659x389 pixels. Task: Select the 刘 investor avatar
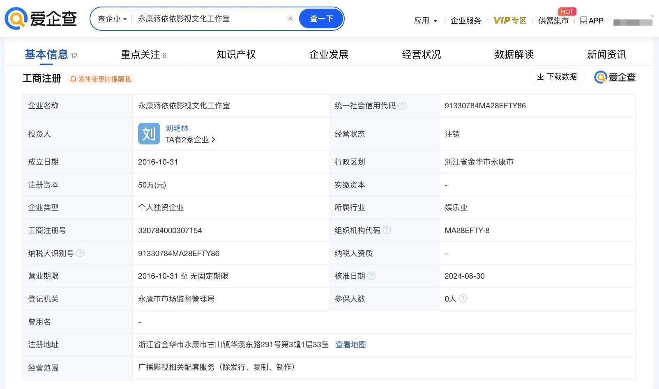[x=149, y=133]
